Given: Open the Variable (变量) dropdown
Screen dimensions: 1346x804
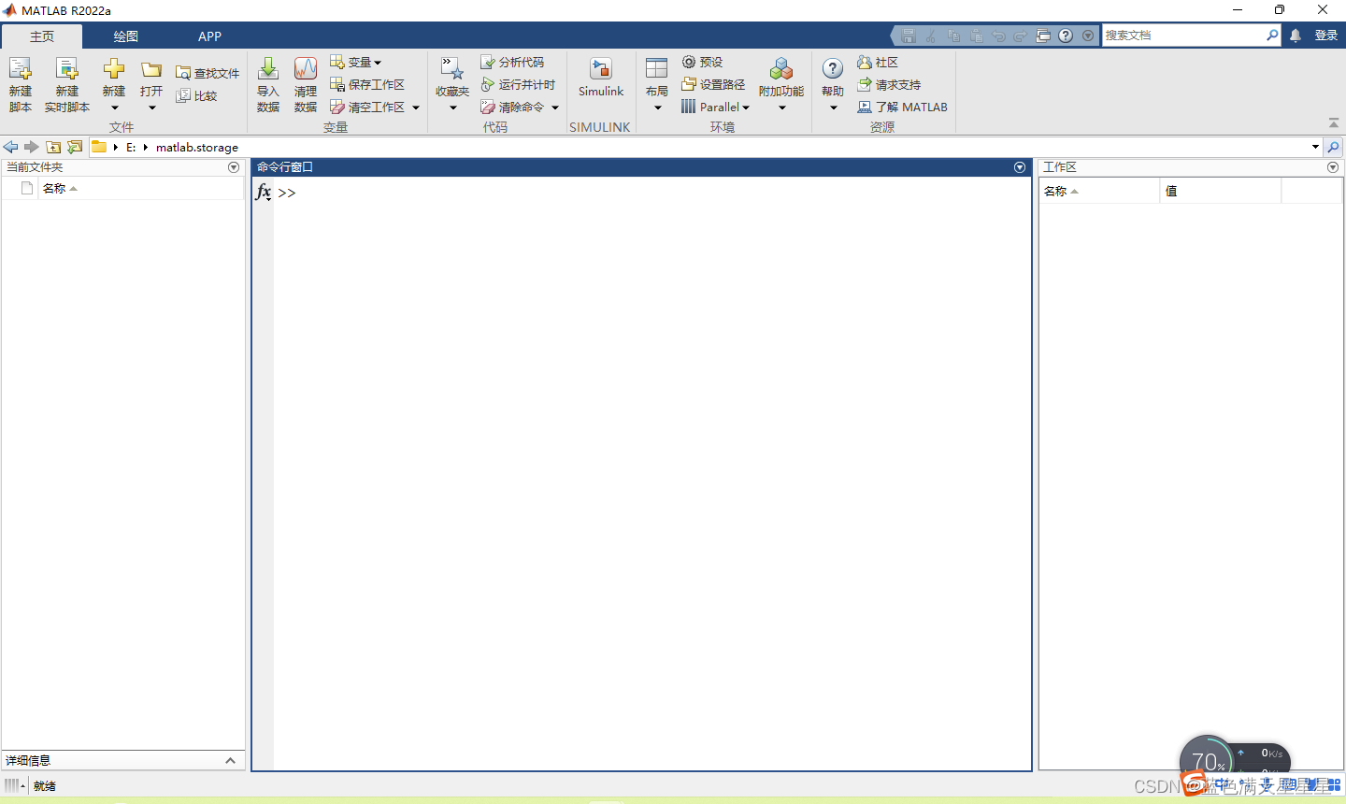Looking at the screenshot, I should [356, 62].
